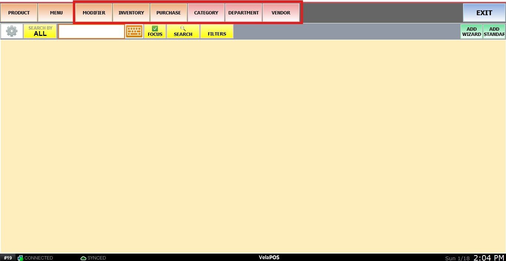The width and height of the screenshot is (506, 261).
Task: Go to the Inventory tab
Action: pyautogui.click(x=131, y=13)
